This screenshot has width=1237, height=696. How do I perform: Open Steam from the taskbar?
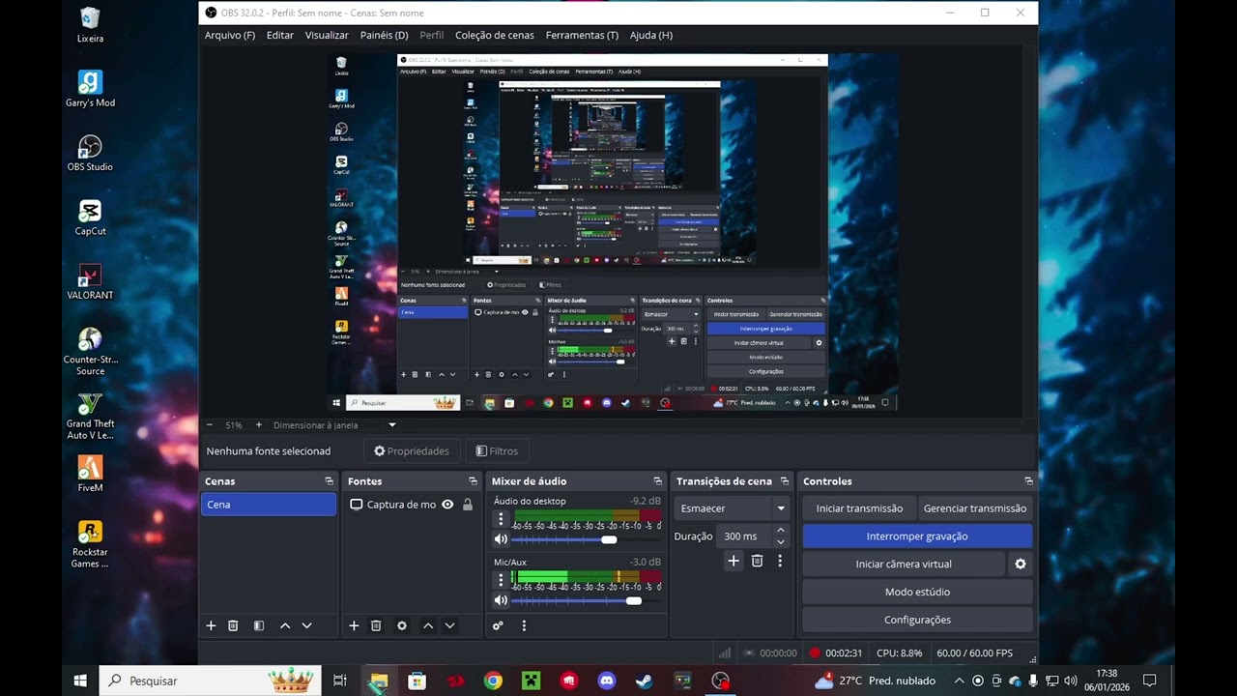[644, 681]
